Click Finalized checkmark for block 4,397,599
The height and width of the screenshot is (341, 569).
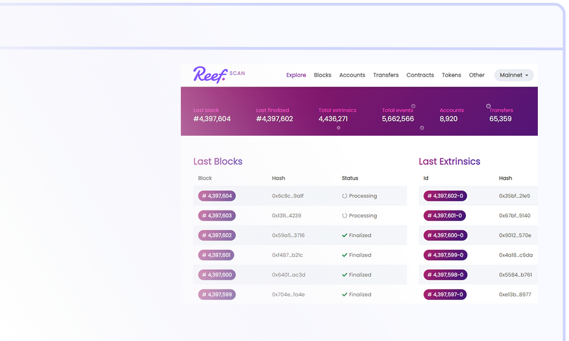[x=345, y=294]
